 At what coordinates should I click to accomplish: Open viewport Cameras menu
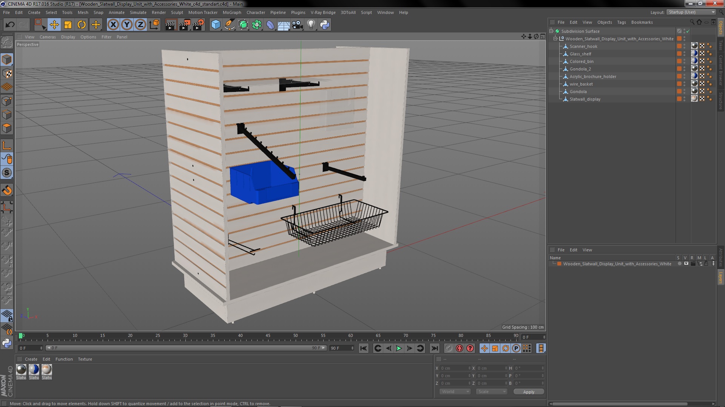pos(48,37)
